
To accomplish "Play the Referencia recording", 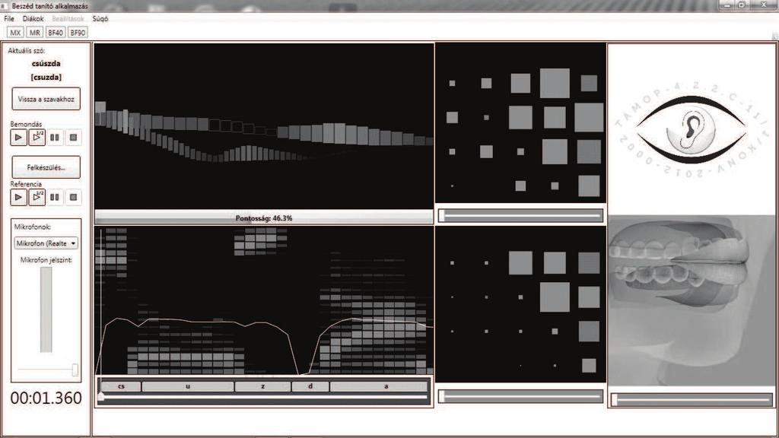I will (18, 197).
